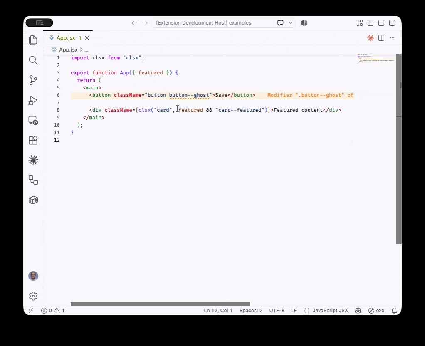425x346 pixels.
Task: Expand breadcrumb ellipsis after App.jsx
Action: tap(86, 50)
